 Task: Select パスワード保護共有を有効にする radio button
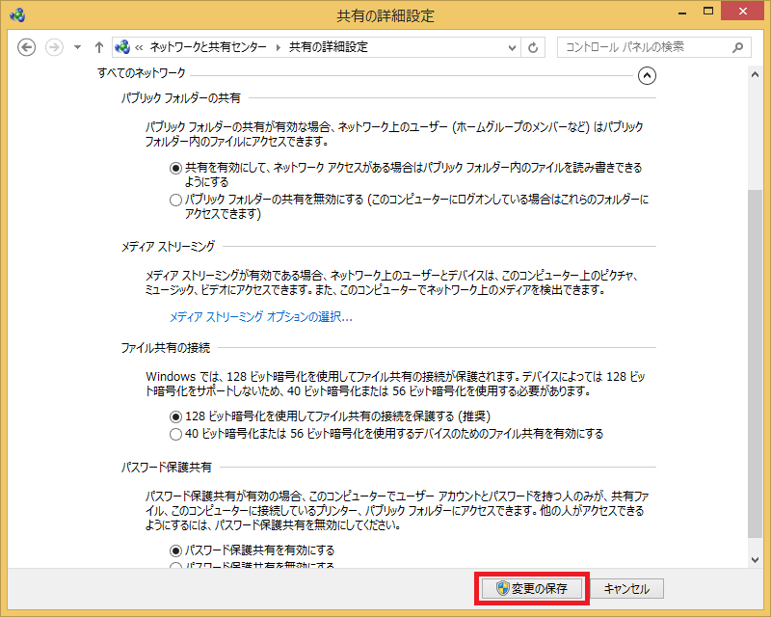174,550
